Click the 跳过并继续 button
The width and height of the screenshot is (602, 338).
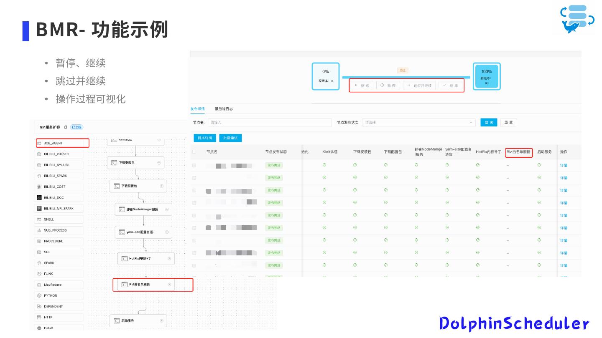click(419, 86)
